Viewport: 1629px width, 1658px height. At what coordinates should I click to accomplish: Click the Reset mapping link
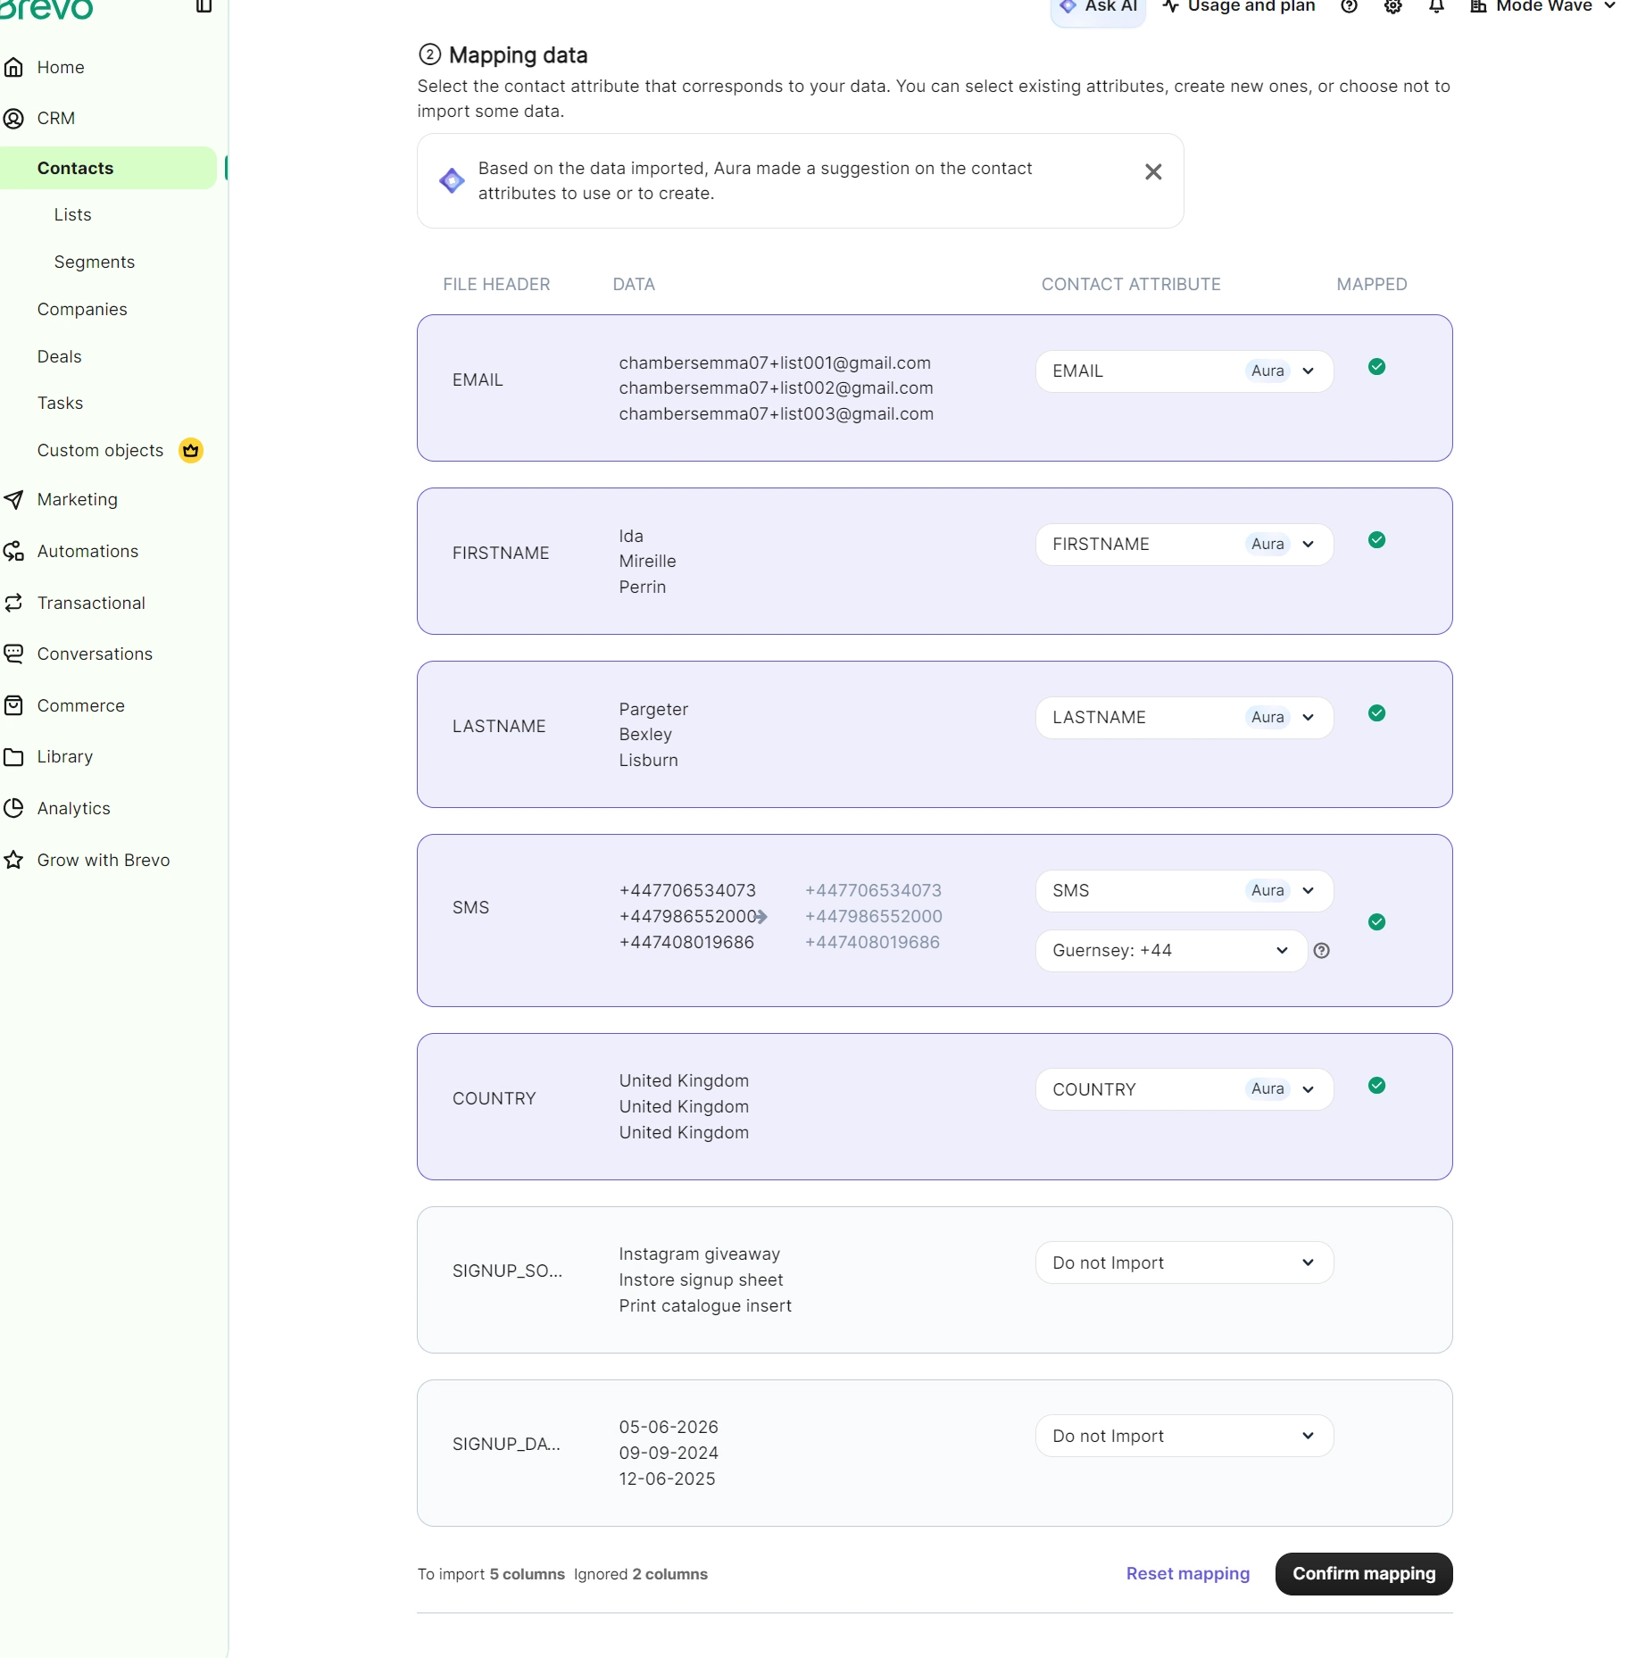pos(1187,1573)
